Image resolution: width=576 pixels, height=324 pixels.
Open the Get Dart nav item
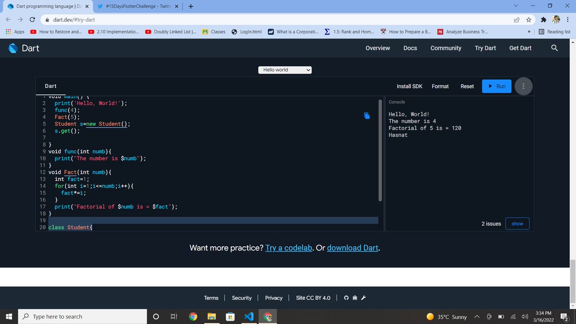point(520,48)
